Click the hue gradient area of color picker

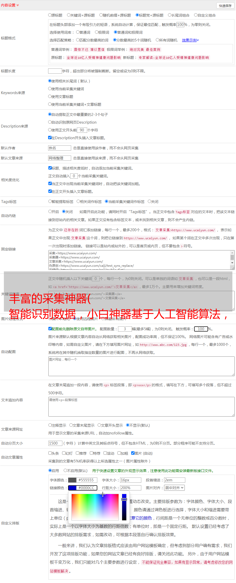click(95, 507)
